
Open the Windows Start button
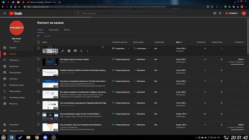pos(4,137)
